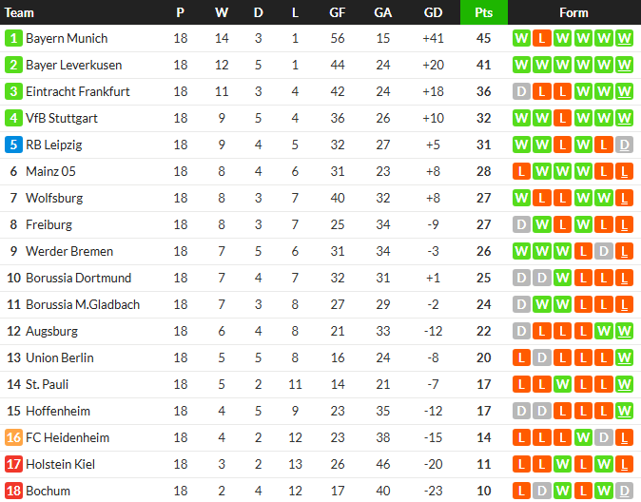Click the only loss badge in Bayern Munich's form
Viewport: 641px width, 502px height.
[542, 39]
